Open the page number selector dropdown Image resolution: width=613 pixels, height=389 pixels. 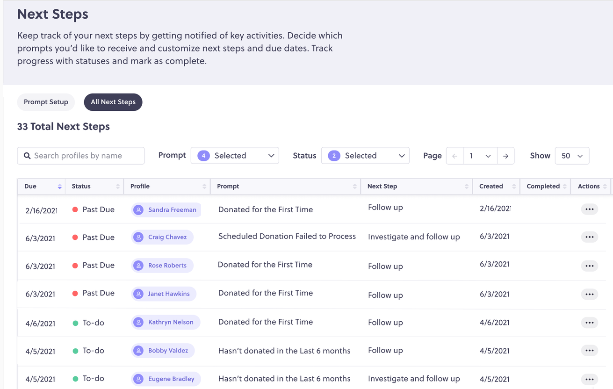(480, 156)
